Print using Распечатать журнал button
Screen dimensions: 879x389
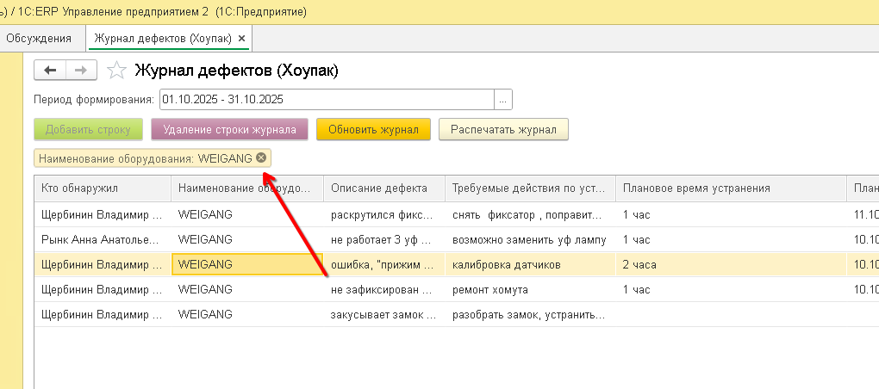(x=503, y=130)
